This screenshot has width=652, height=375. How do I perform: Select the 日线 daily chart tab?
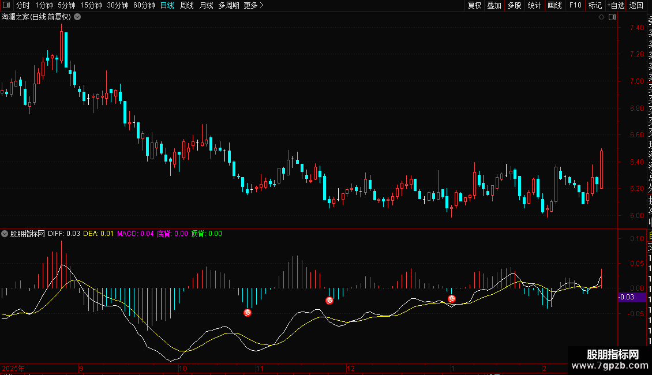click(167, 5)
